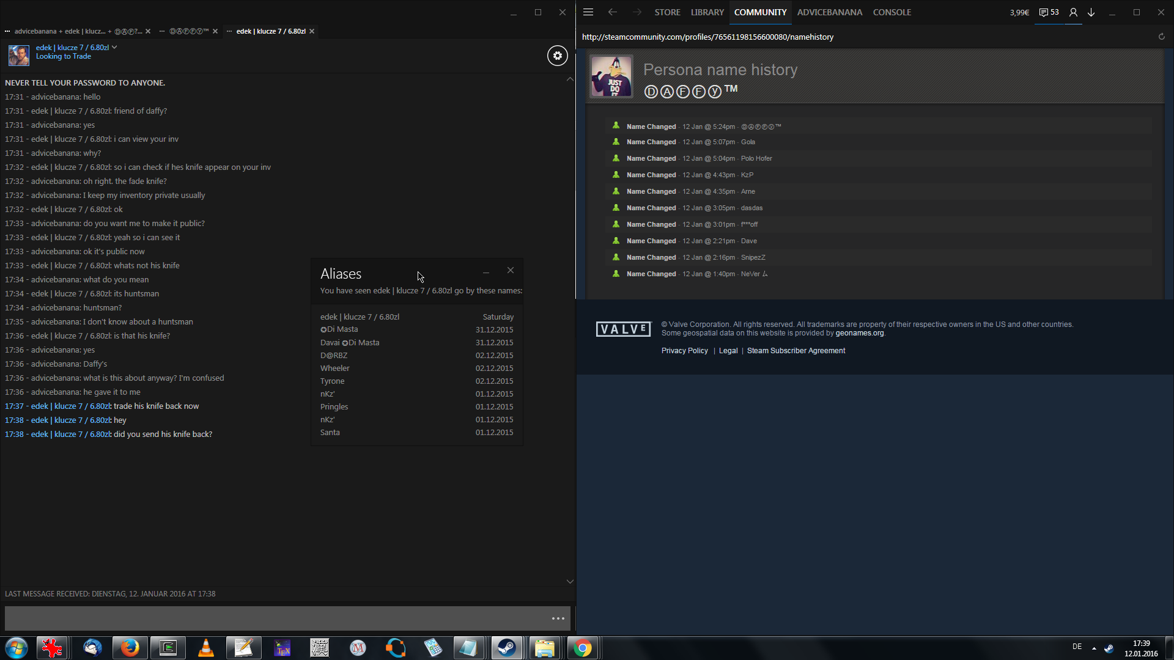Open the STORE tab

click(667, 12)
